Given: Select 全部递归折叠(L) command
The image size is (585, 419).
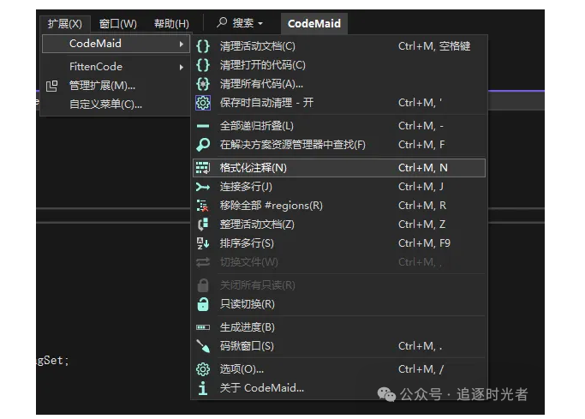Looking at the screenshot, I should (339, 126).
